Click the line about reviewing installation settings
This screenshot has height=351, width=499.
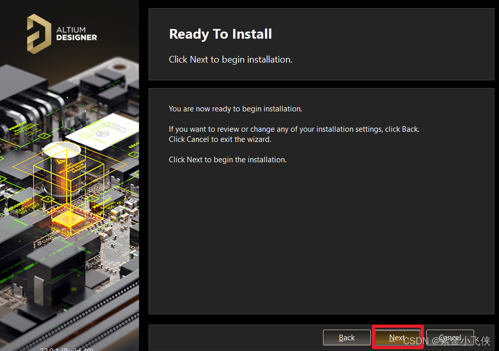point(293,129)
